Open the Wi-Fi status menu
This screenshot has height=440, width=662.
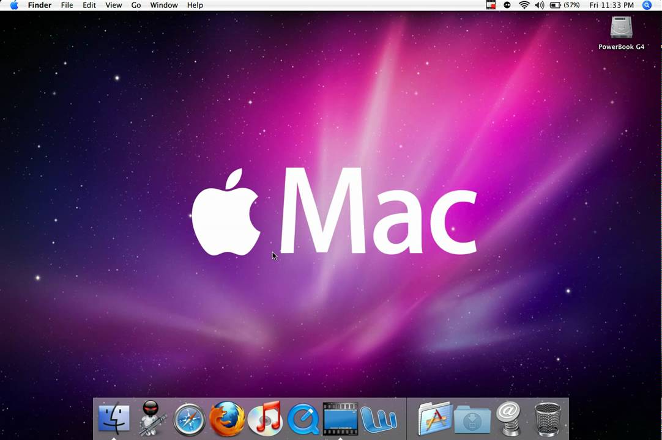(x=524, y=5)
